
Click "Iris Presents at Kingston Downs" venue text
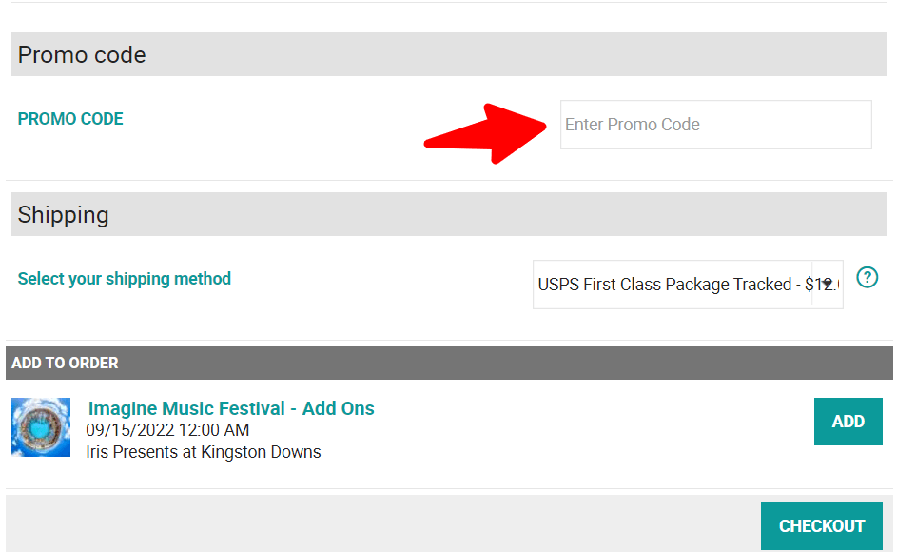coord(204,452)
